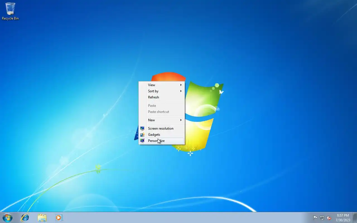Expand the View submenu

[162, 85]
